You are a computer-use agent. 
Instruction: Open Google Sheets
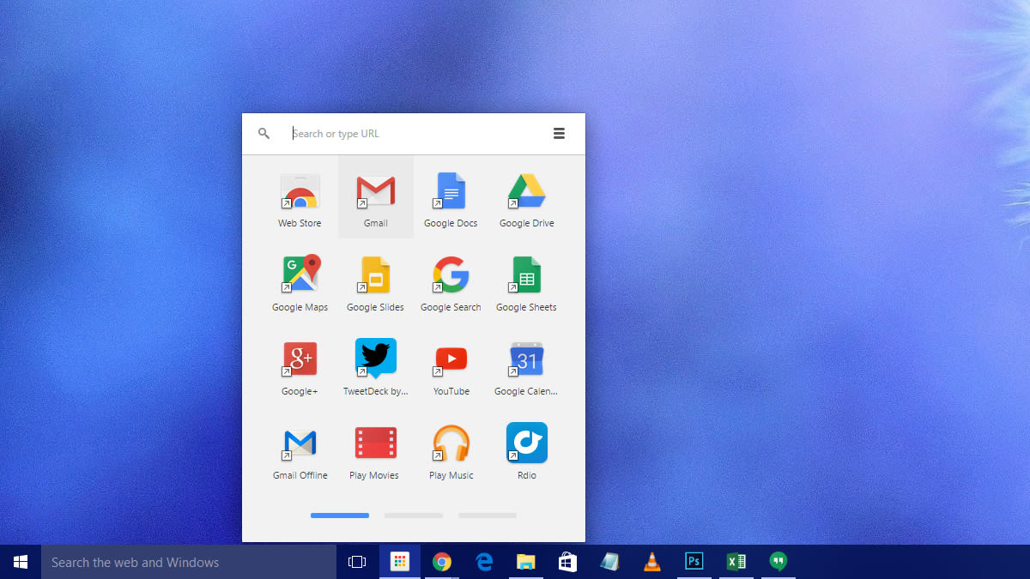(x=526, y=274)
